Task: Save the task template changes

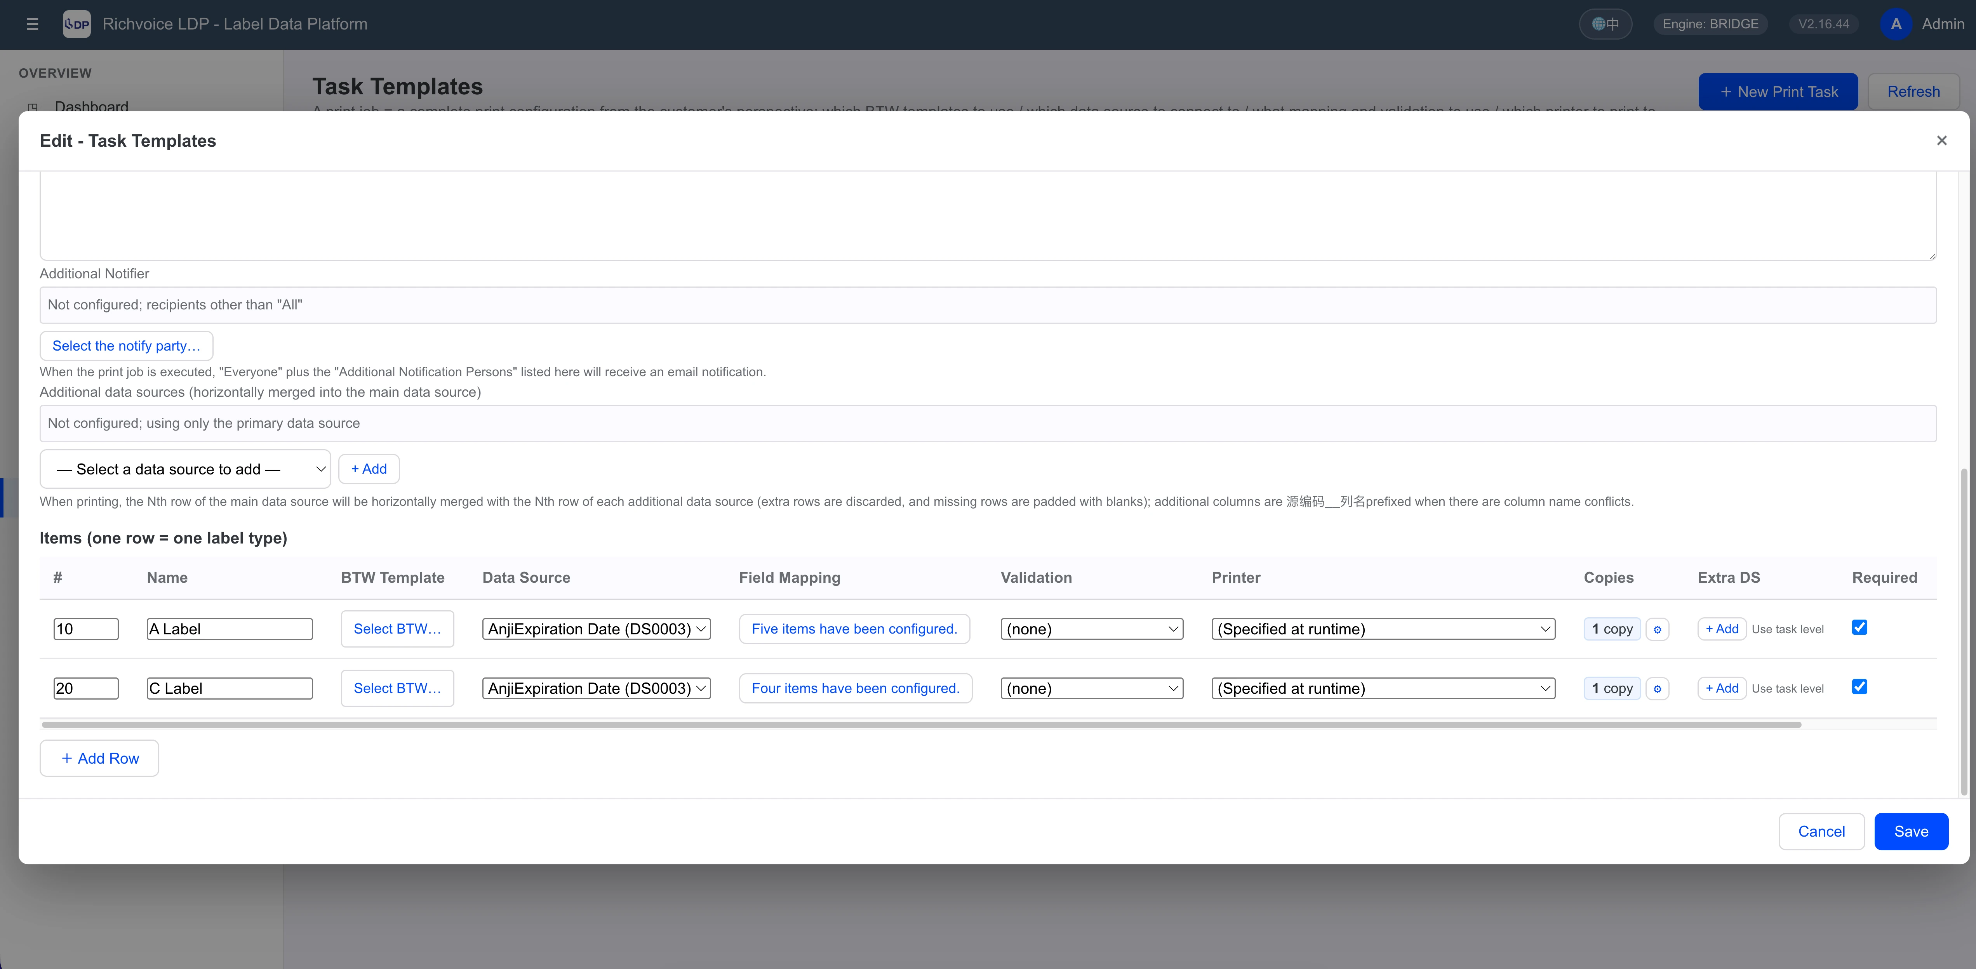Action: (x=1911, y=832)
